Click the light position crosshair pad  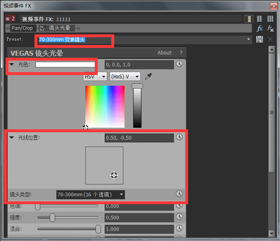point(104,165)
